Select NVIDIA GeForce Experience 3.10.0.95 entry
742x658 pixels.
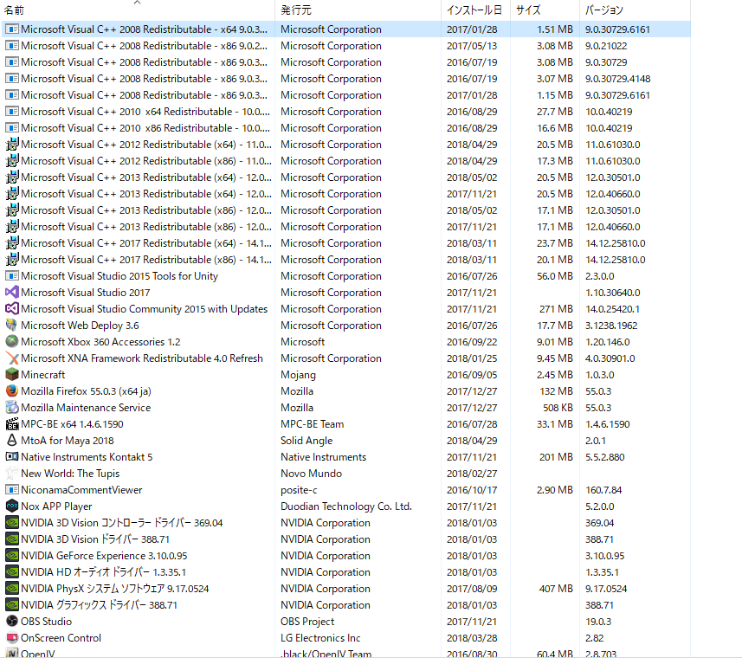104,555
